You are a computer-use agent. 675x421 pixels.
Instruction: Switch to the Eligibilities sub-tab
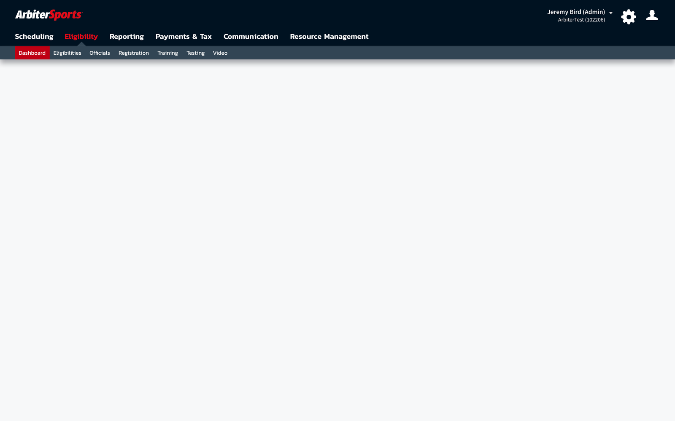click(x=67, y=53)
